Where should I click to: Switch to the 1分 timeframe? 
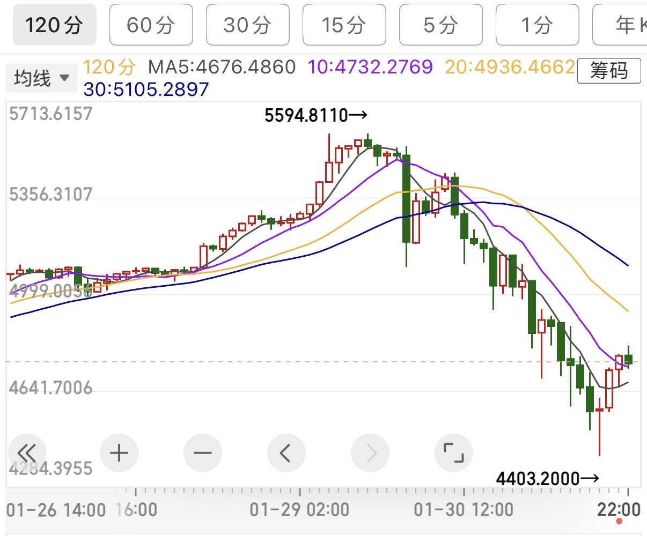pyautogui.click(x=537, y=25)
